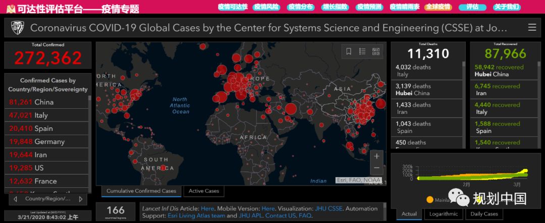Go to next country list page arrow
545x223 pixels.
click(x=81, y=199)
